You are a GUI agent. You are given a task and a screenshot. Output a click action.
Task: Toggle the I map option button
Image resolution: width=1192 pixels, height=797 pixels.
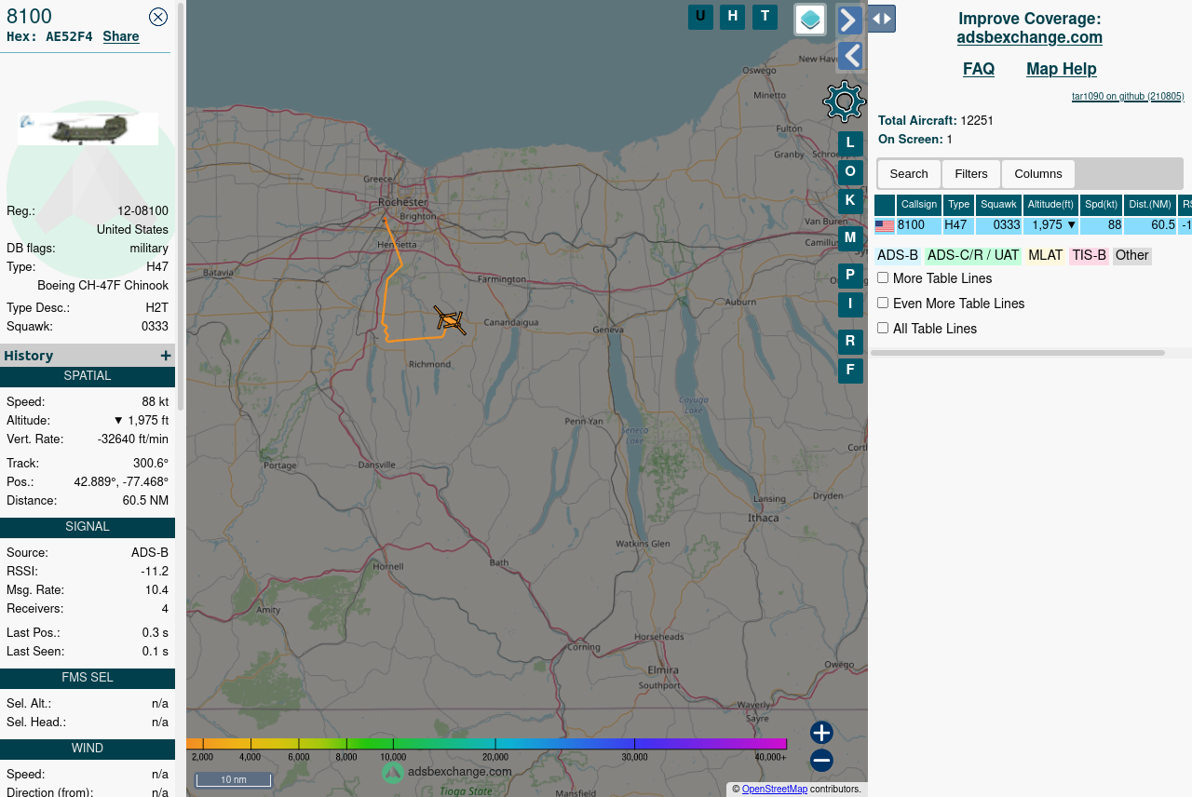click(850, 304)
